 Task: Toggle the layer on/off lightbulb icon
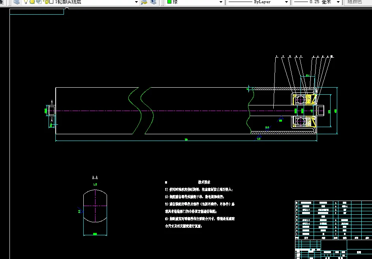click(x=26, y=2)
